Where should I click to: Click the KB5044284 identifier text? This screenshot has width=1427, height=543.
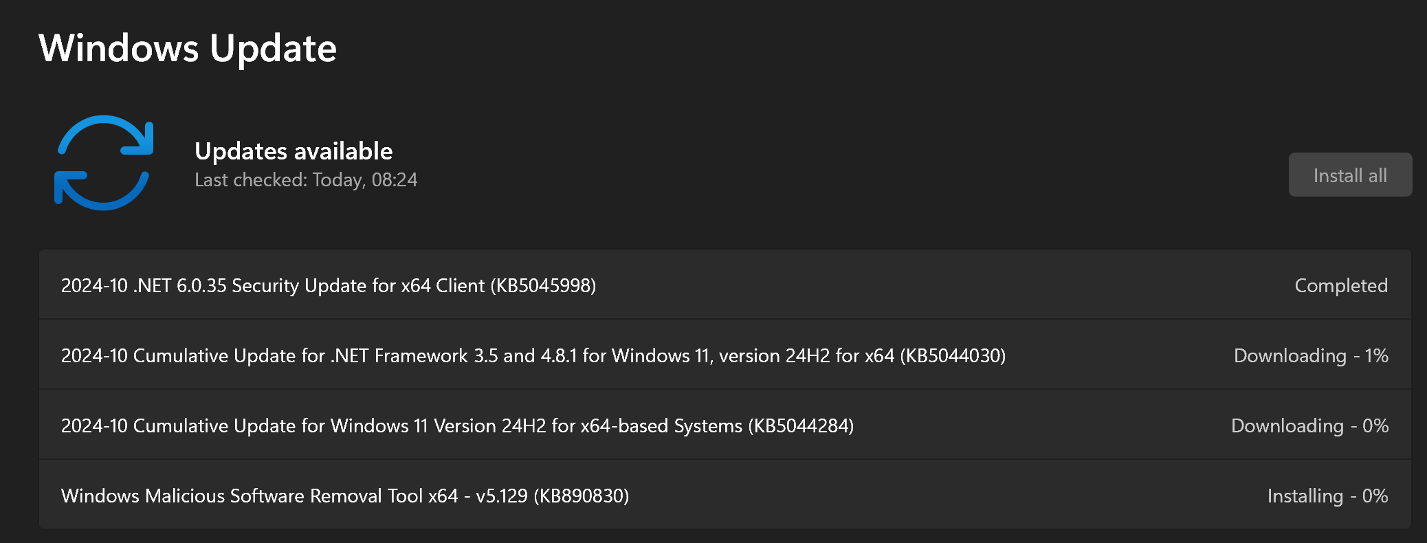click(x=801, y=426)
